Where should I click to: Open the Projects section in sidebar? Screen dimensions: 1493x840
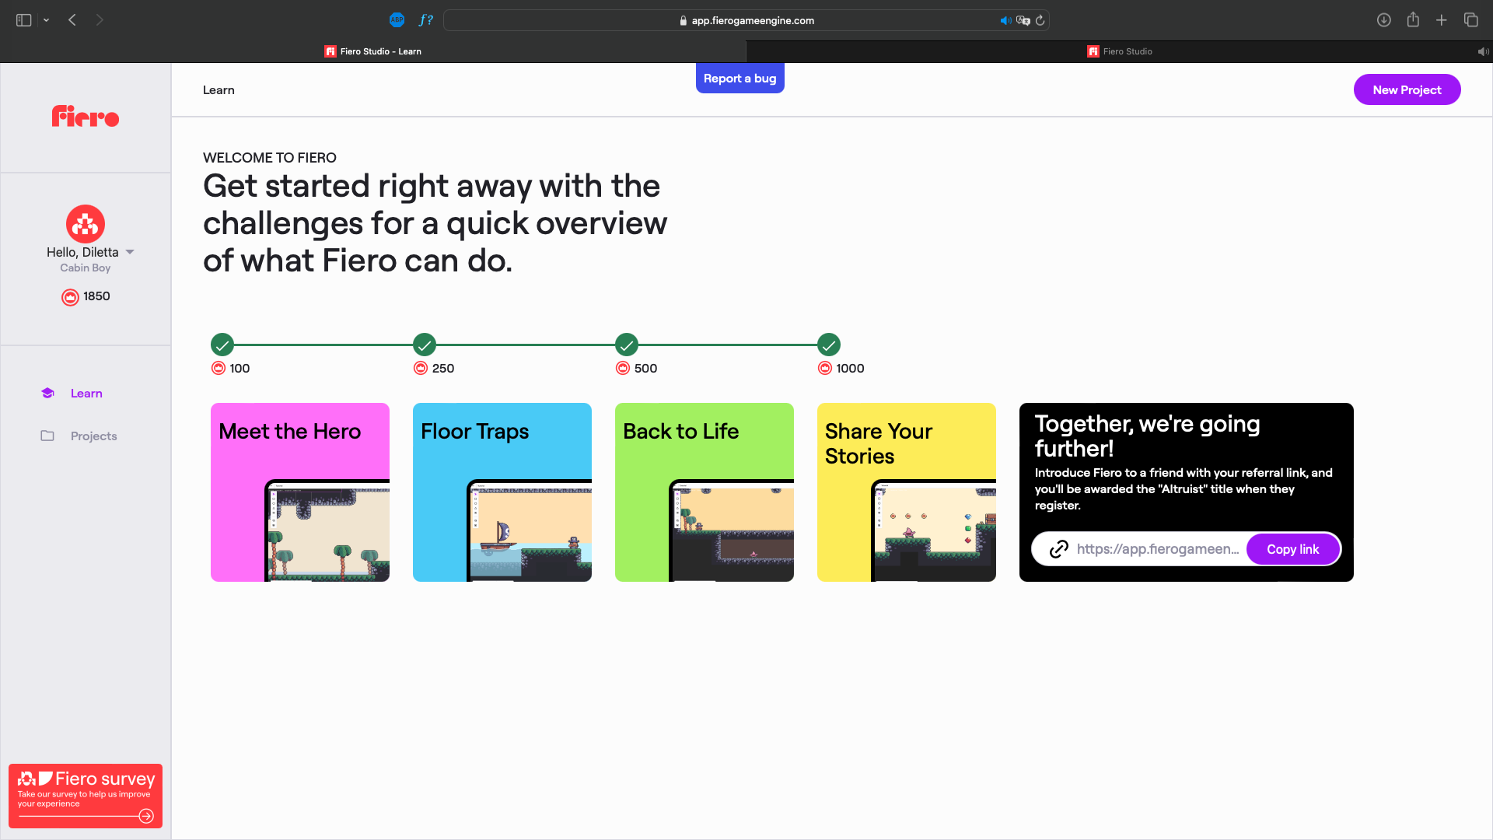(93, 436)
